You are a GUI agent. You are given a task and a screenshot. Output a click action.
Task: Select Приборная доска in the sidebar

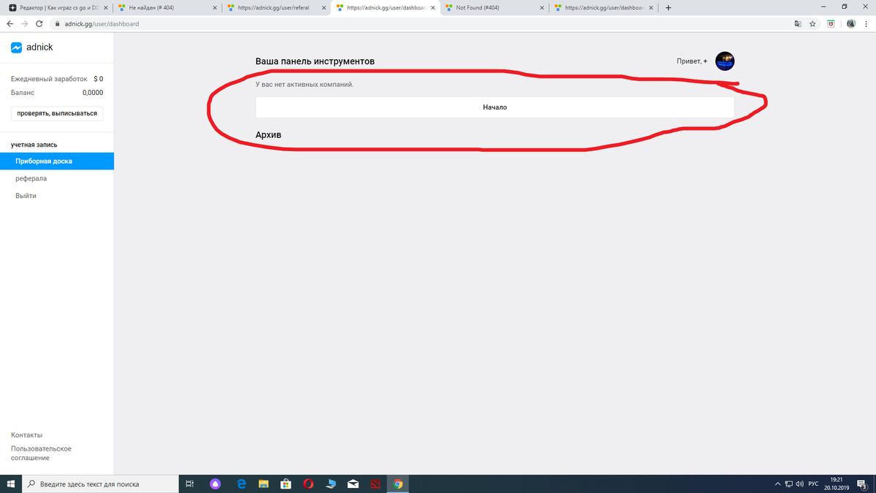[57, 161]
